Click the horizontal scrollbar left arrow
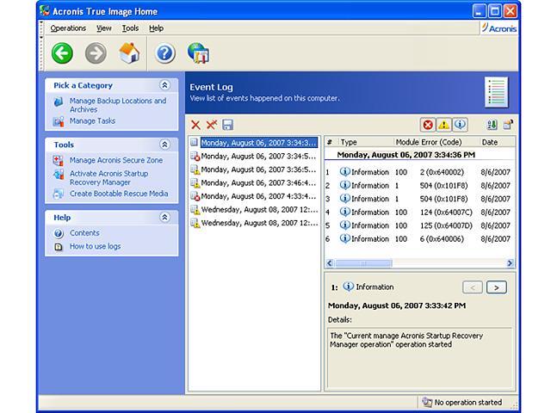This screenshot has width=551, height=413. pos(330,263)
